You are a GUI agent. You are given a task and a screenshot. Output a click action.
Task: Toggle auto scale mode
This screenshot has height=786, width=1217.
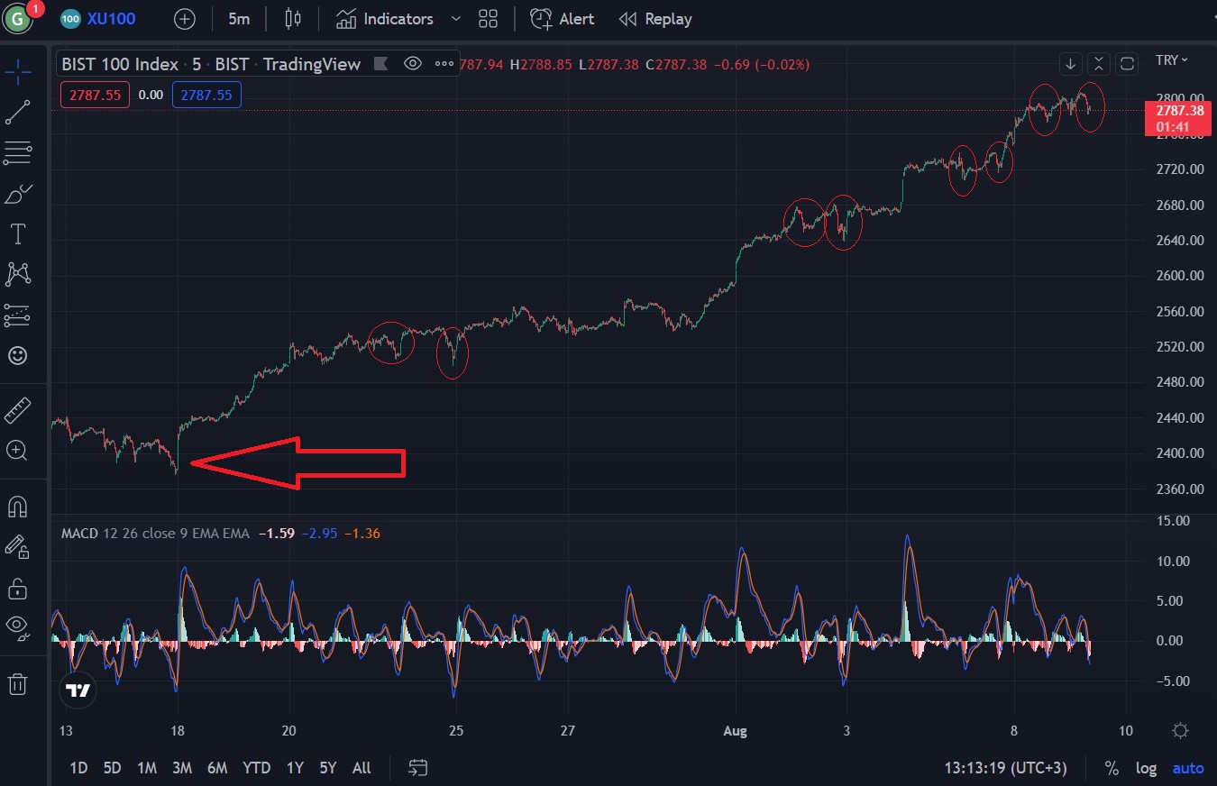pyautogui.click(x=1187, y=768)
